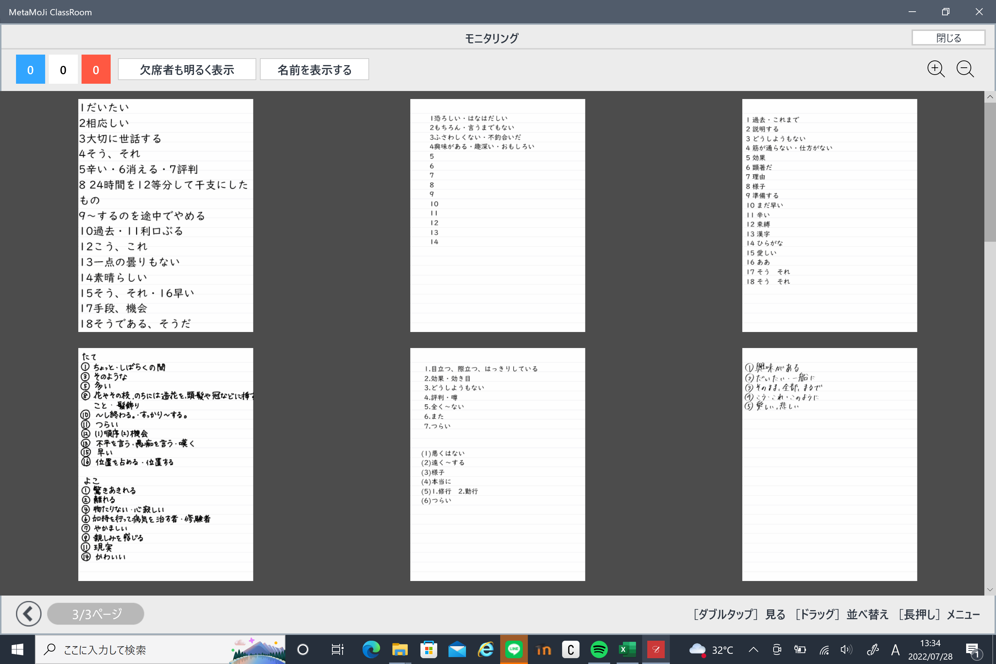Open Spotify from the taskbar
Viewport: 996px width, 664px height.
[x=599, y=649]
